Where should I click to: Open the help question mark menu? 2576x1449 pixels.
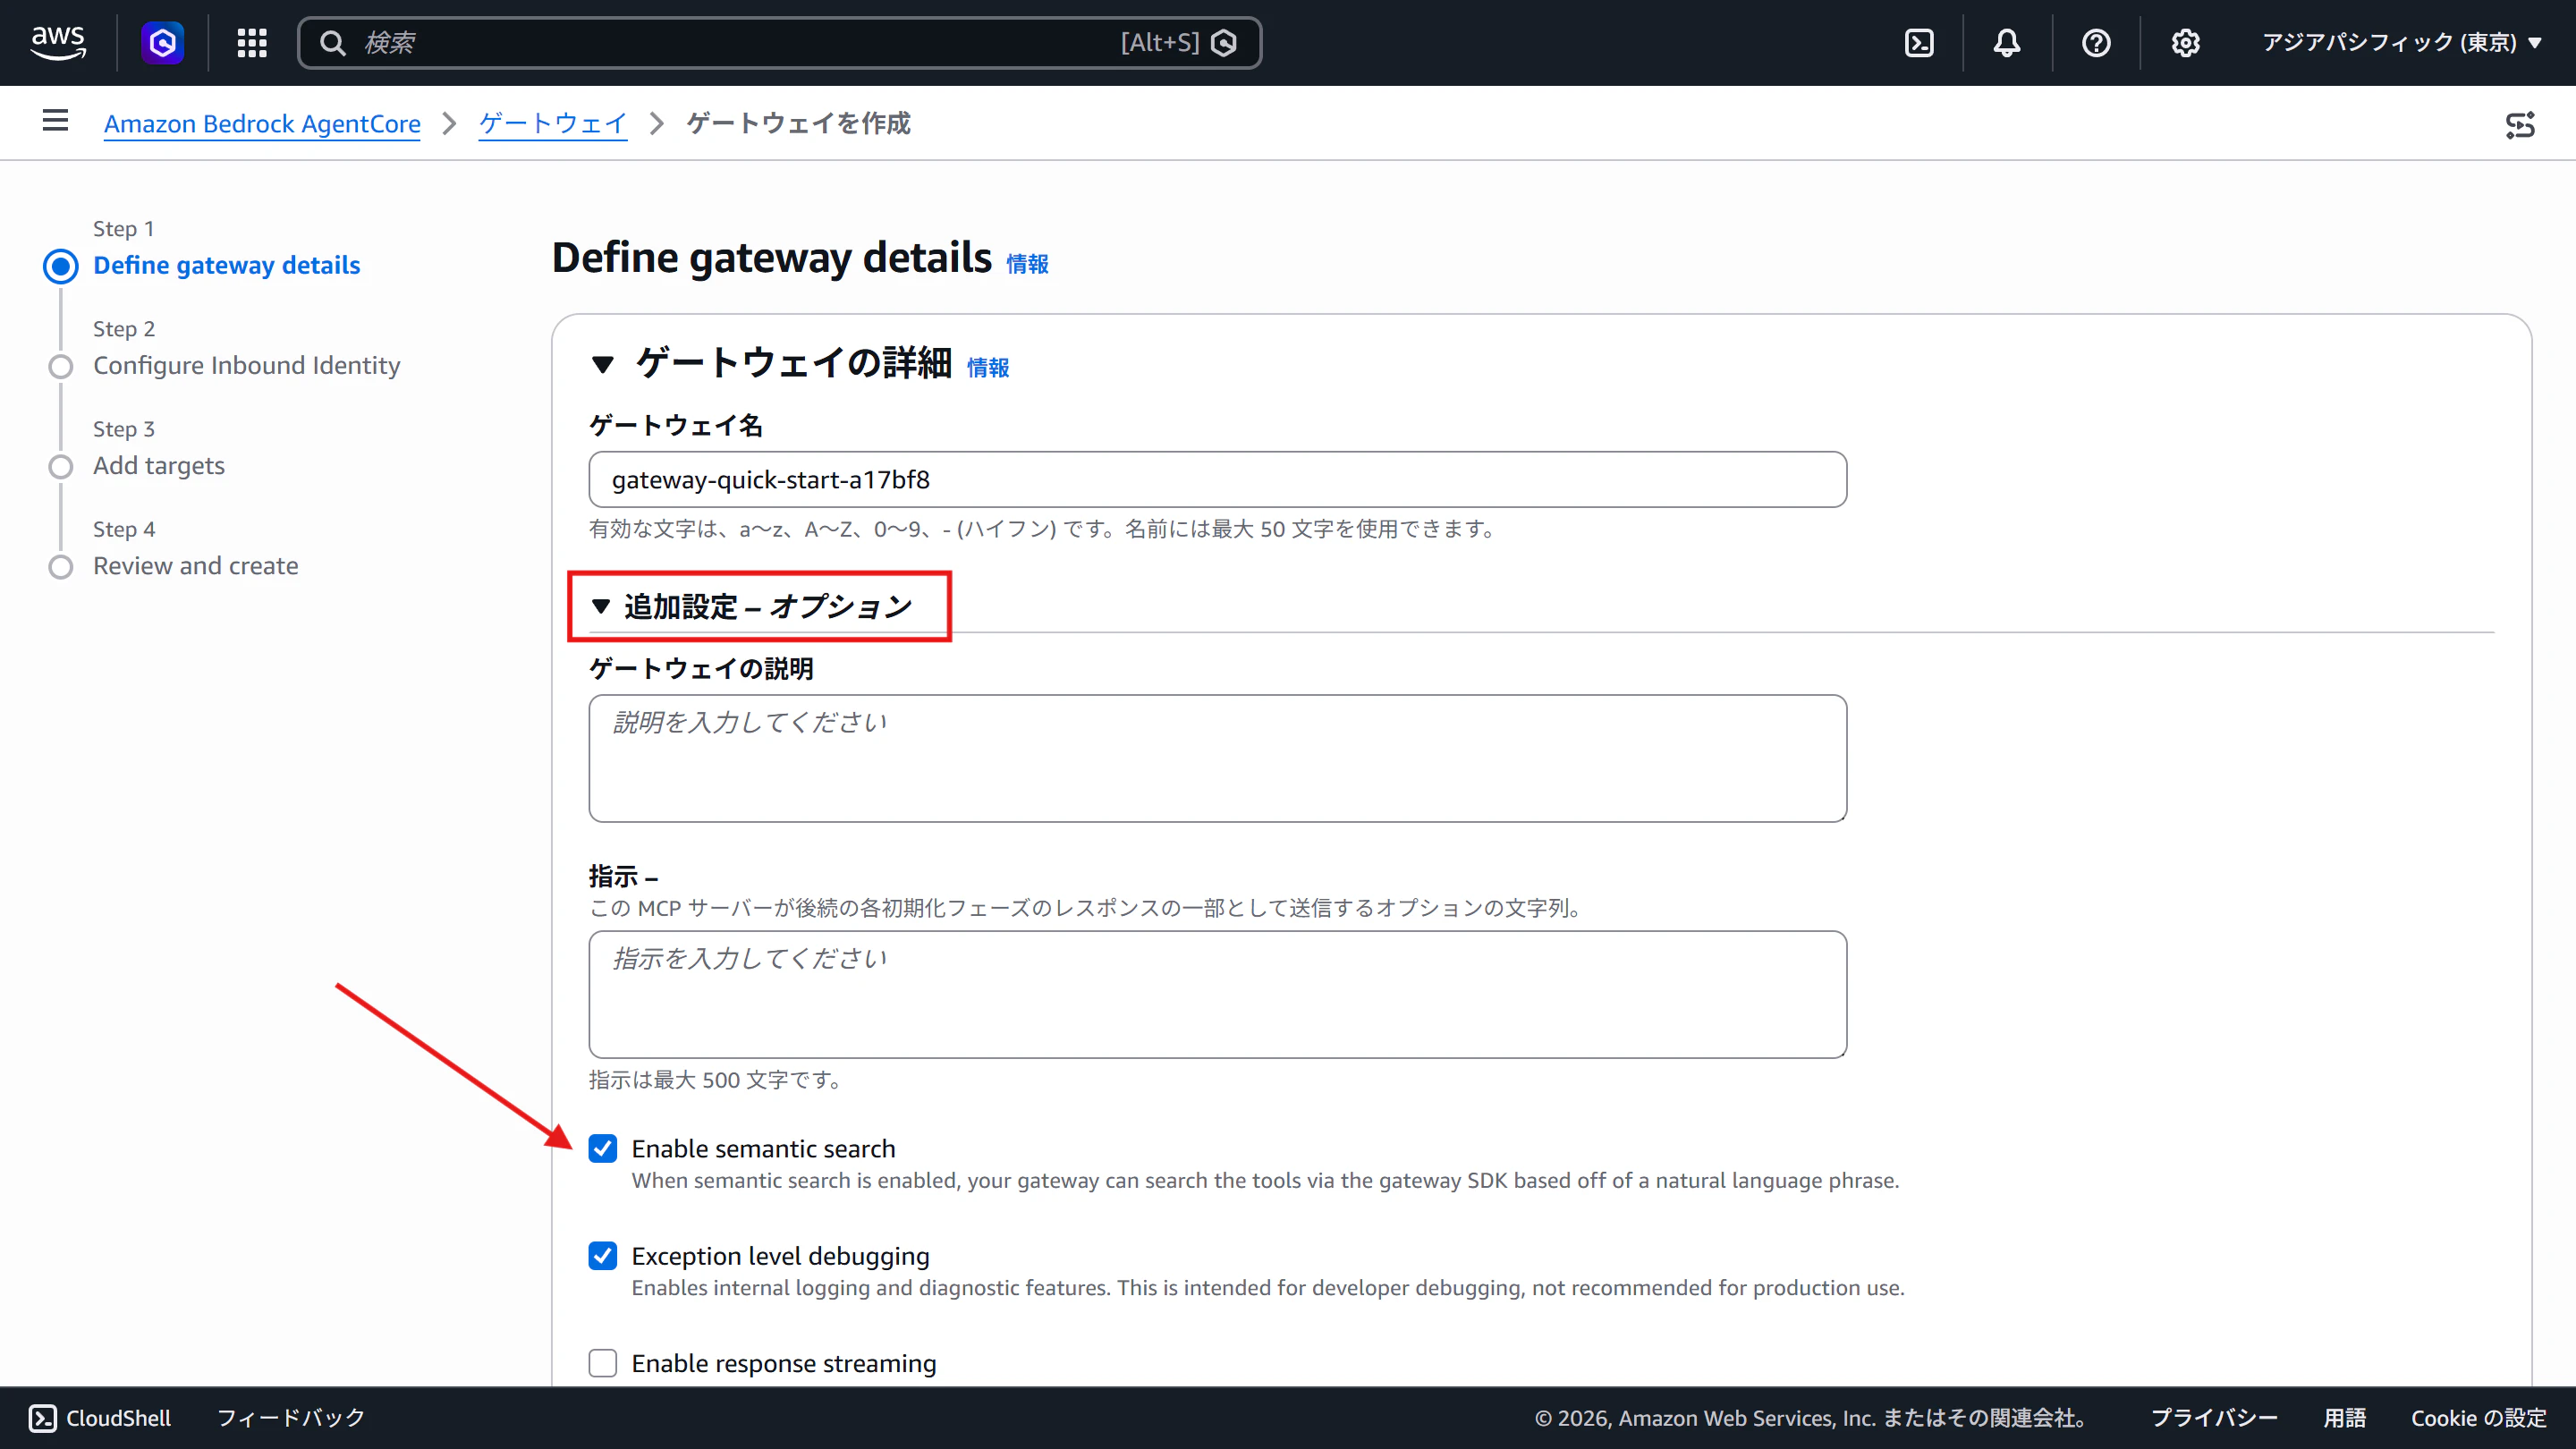(2096, 42)
